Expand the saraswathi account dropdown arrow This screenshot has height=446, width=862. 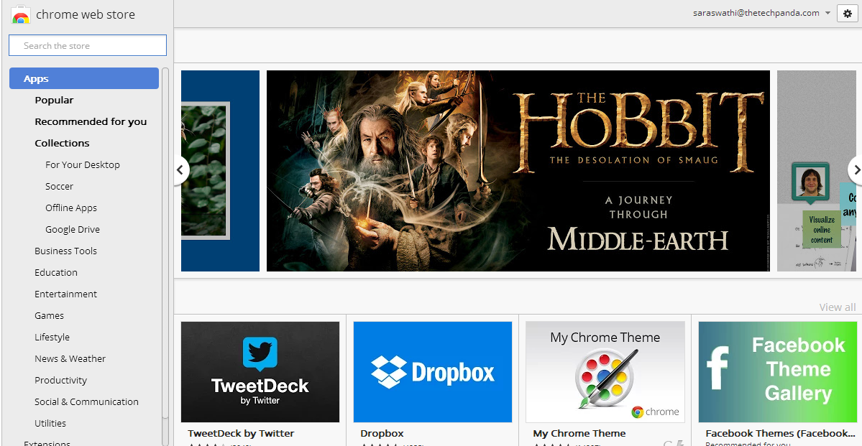click(828, 13)
